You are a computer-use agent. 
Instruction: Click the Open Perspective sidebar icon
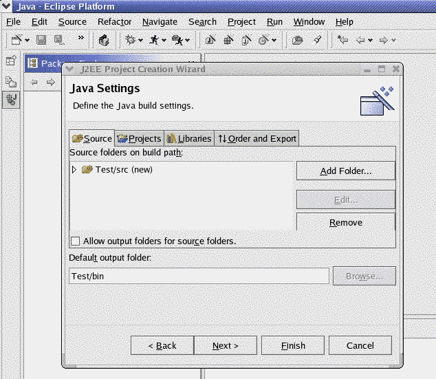[11, 62]
